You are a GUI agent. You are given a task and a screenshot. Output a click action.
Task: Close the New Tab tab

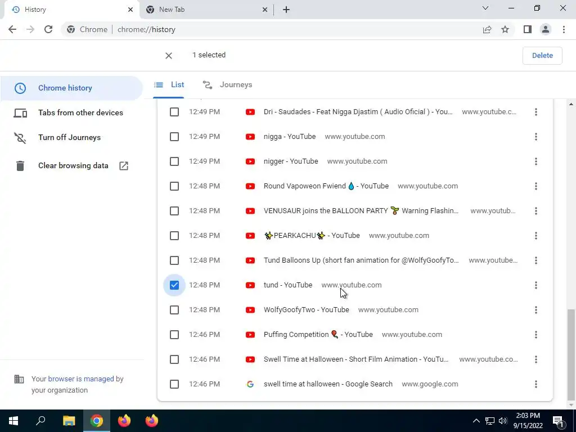pyautogui.click(x=265, y=10)
